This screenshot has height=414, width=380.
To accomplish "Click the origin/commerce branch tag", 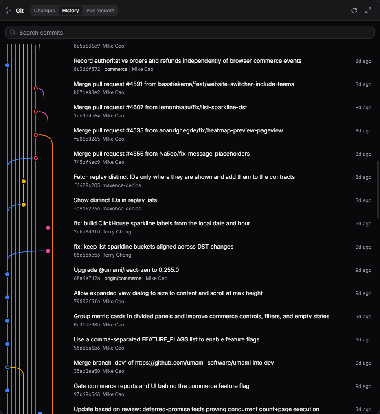I will coord(123,278).
